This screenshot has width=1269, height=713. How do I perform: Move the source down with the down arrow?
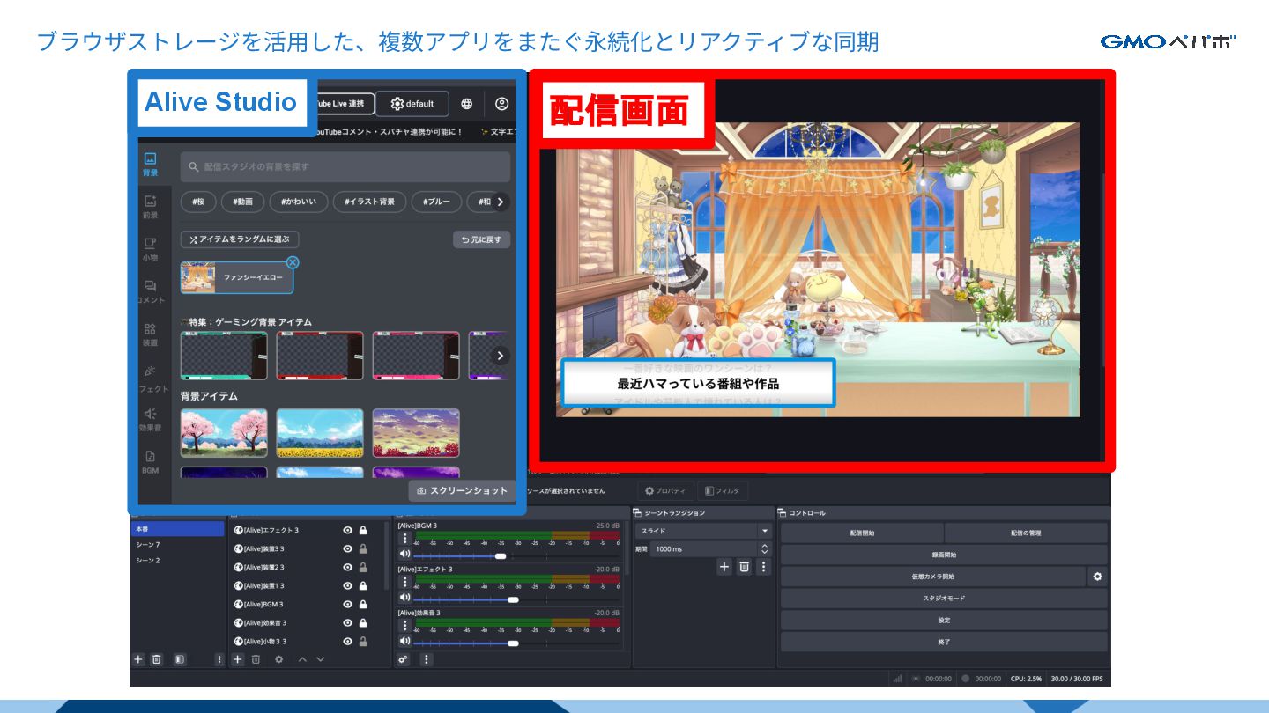point(321,659)
